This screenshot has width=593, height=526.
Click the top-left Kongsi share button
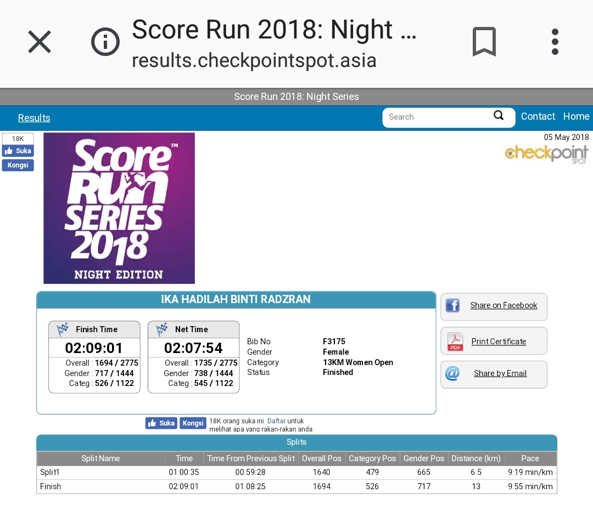tap(18, 165)
